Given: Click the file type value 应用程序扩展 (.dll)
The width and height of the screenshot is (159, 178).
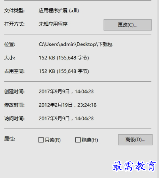Looking at the screenshot, I should [59, 11].
